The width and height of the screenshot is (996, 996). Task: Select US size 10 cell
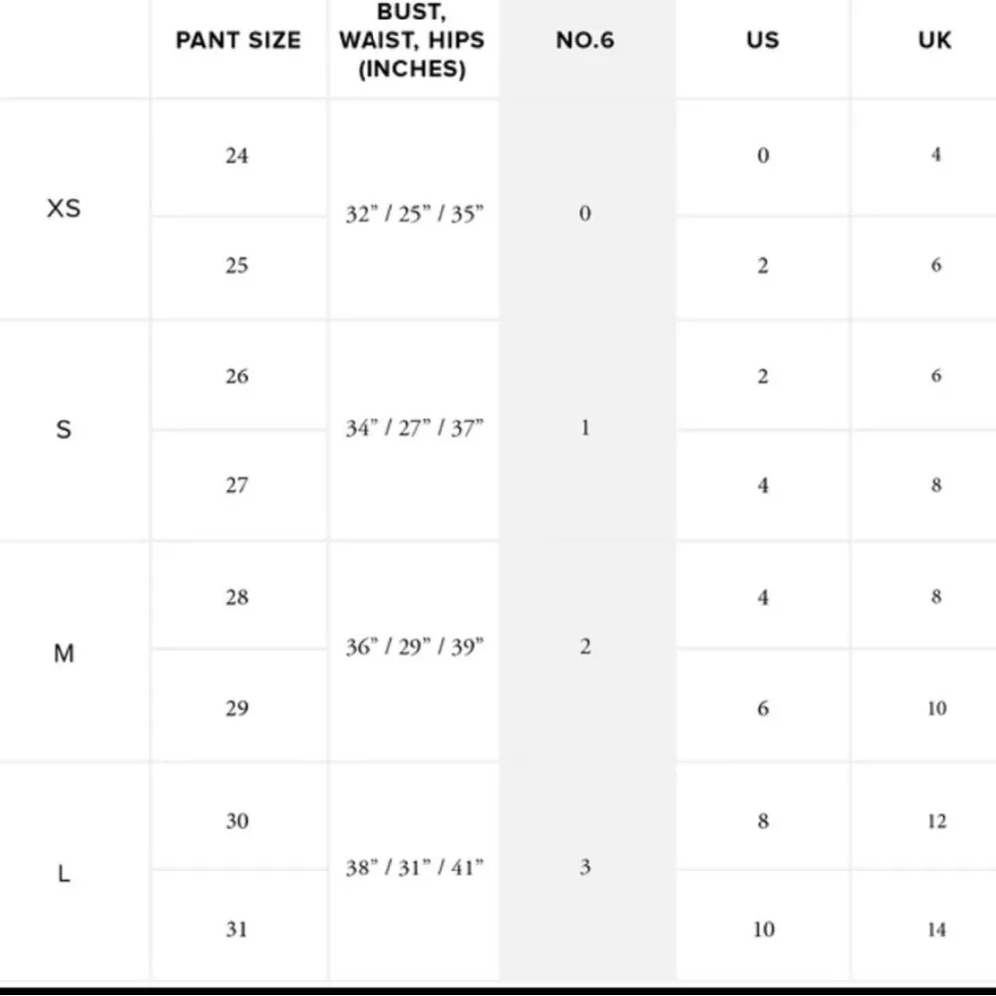(x=763, y=930)
